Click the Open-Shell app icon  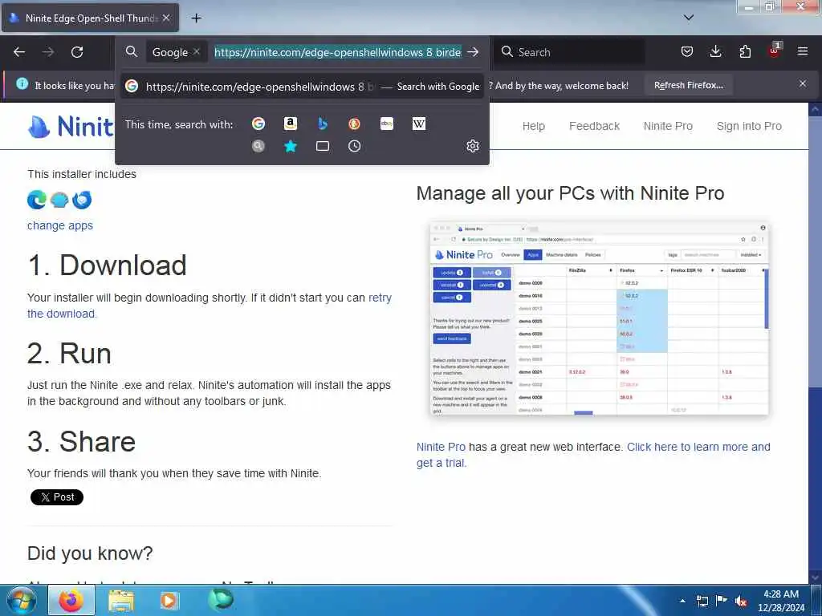tap(59, 200)
